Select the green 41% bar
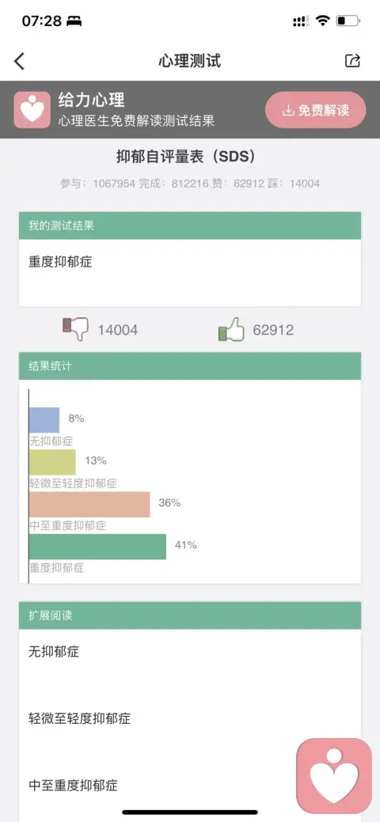The image size is (380, 822). pos(97,547)
